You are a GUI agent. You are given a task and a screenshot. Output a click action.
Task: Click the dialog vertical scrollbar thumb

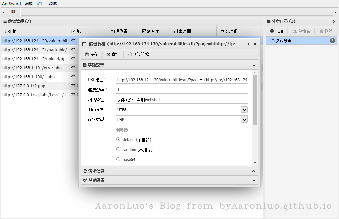pos(255,100)
